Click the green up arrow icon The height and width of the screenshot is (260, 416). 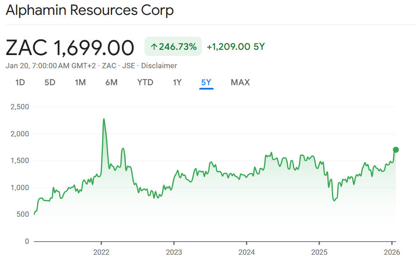click(x=154, y=46)
